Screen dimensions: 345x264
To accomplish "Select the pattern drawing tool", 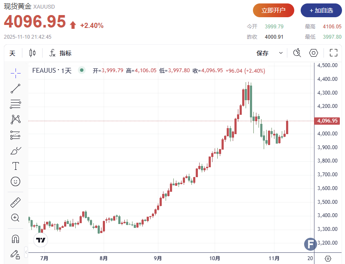I will 15,119.
